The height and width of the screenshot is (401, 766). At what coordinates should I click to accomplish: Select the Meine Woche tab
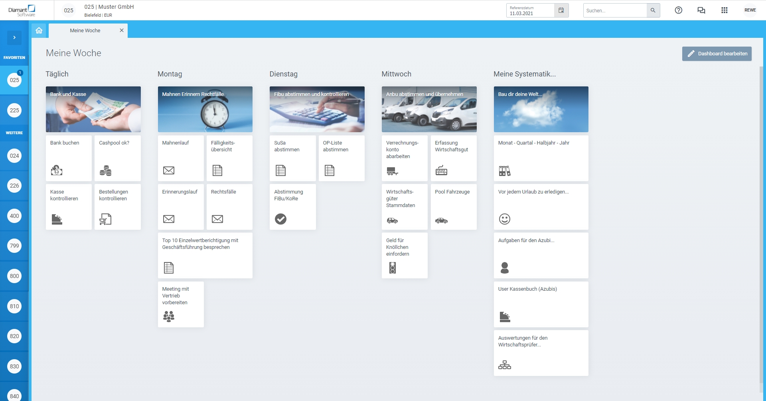tap(85, 31)
